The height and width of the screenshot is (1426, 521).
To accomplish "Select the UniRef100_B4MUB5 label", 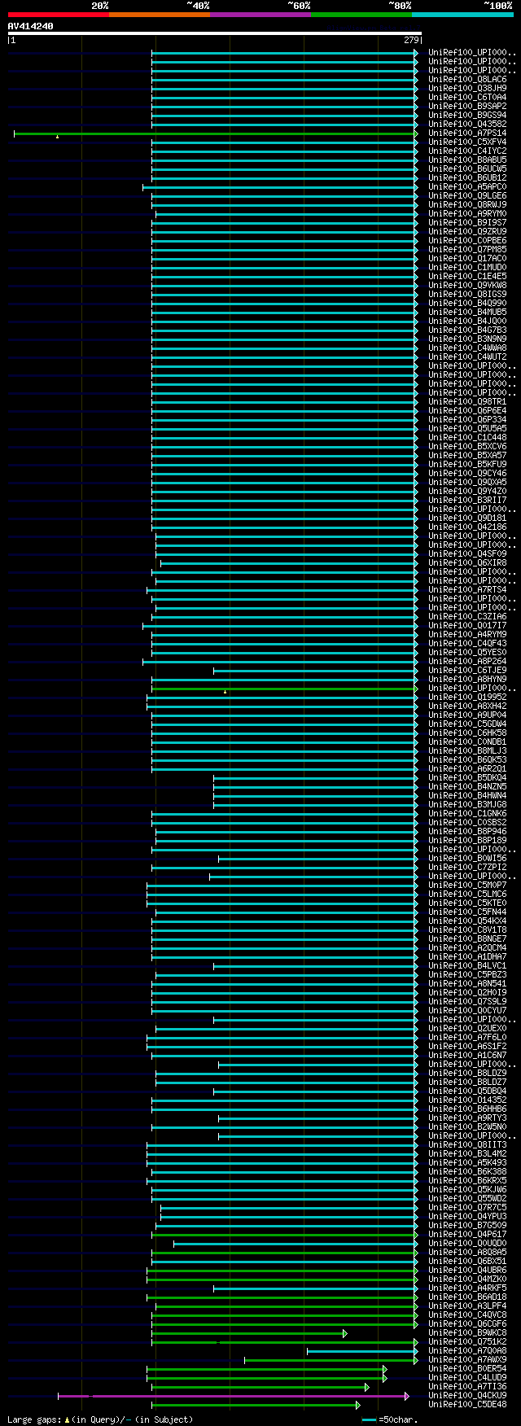I will (467, 313).
